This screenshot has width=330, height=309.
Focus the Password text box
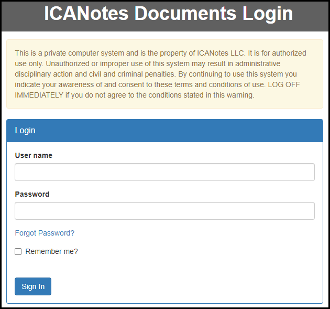(164, 211)
